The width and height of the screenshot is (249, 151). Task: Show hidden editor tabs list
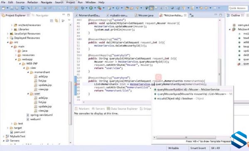[192, 15]
